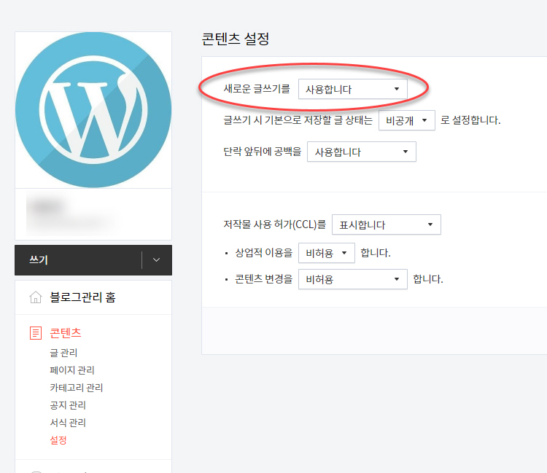
Task: Click the 로 설정합니다. text
Action: coord(470,120)
